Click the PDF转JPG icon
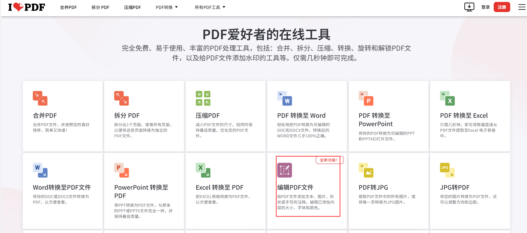Image resolution: width=527 pixels, height=233 pixels. 366,170
